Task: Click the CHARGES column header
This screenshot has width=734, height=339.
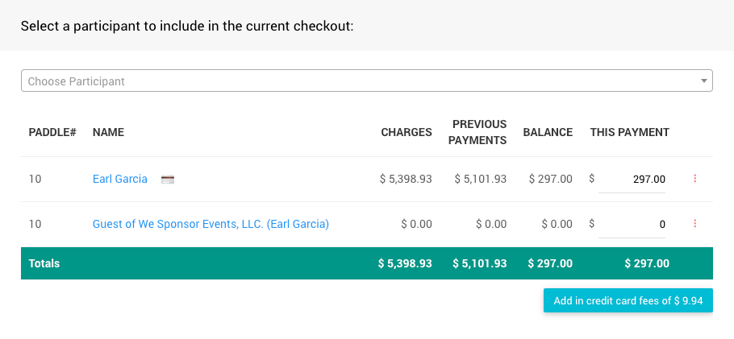Action: click(407, 132)
